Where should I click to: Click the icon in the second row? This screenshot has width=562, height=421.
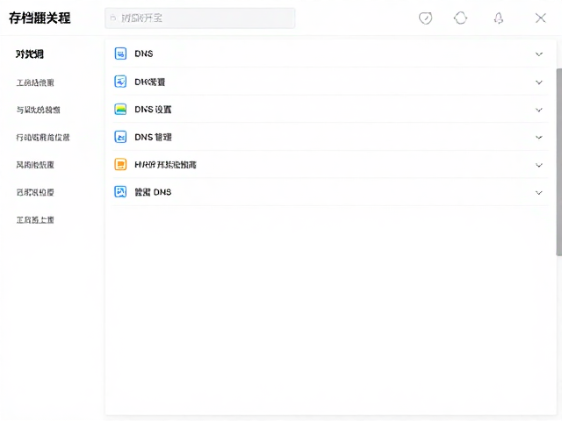point(120,82)
